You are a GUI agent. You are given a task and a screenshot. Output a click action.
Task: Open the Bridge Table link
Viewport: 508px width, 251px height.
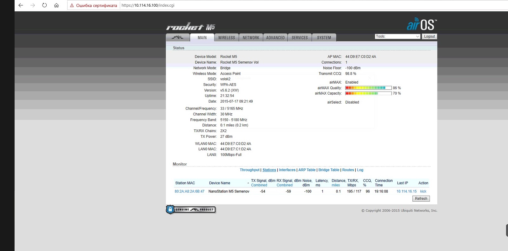[329, 170]
